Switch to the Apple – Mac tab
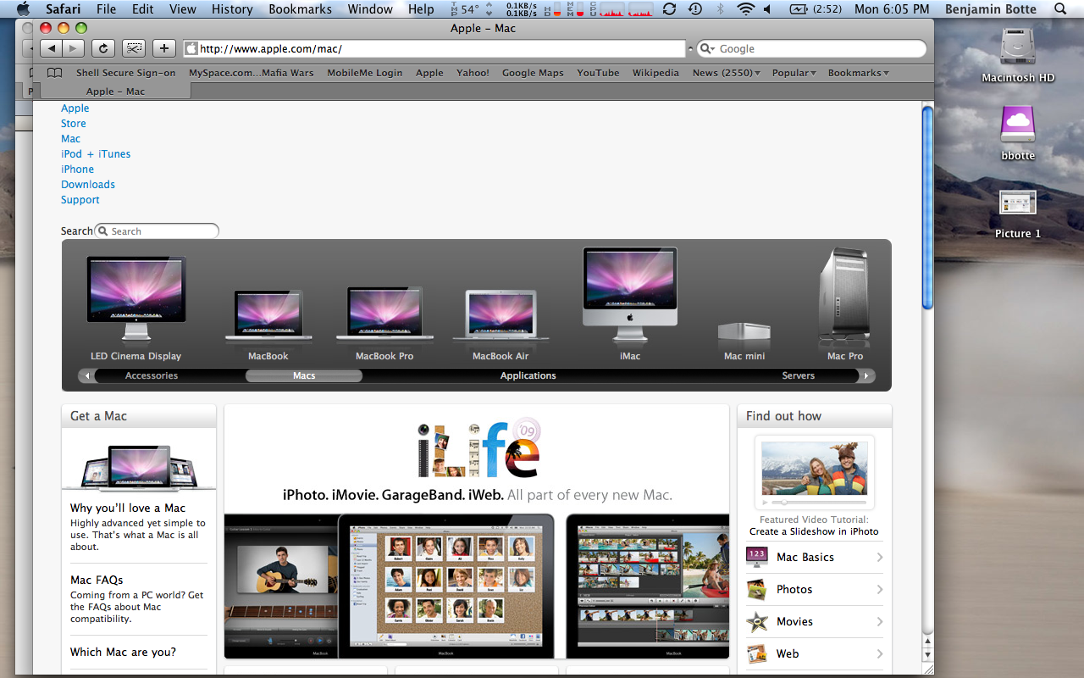The image size is (1084, 678). point(115,92)
